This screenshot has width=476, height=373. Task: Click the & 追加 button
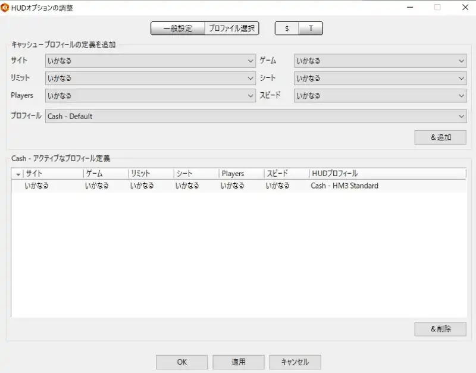pos(440,137)
